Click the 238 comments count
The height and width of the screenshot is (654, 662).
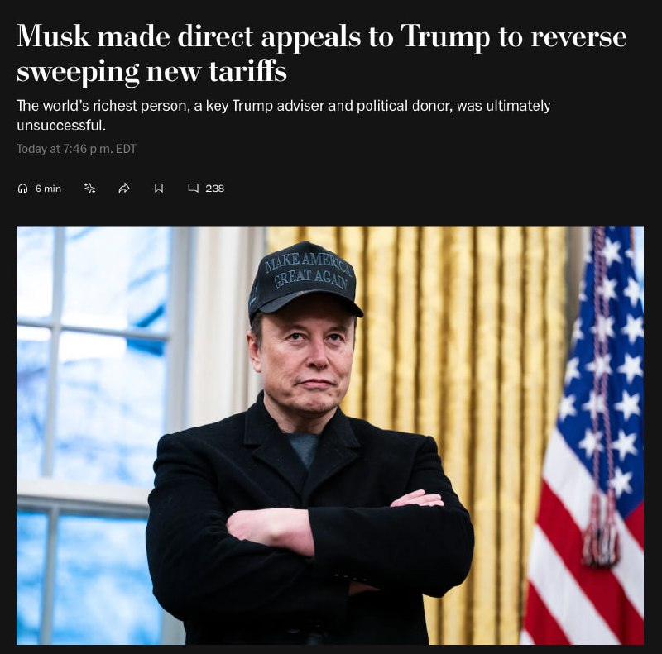[x=214, y=189]
